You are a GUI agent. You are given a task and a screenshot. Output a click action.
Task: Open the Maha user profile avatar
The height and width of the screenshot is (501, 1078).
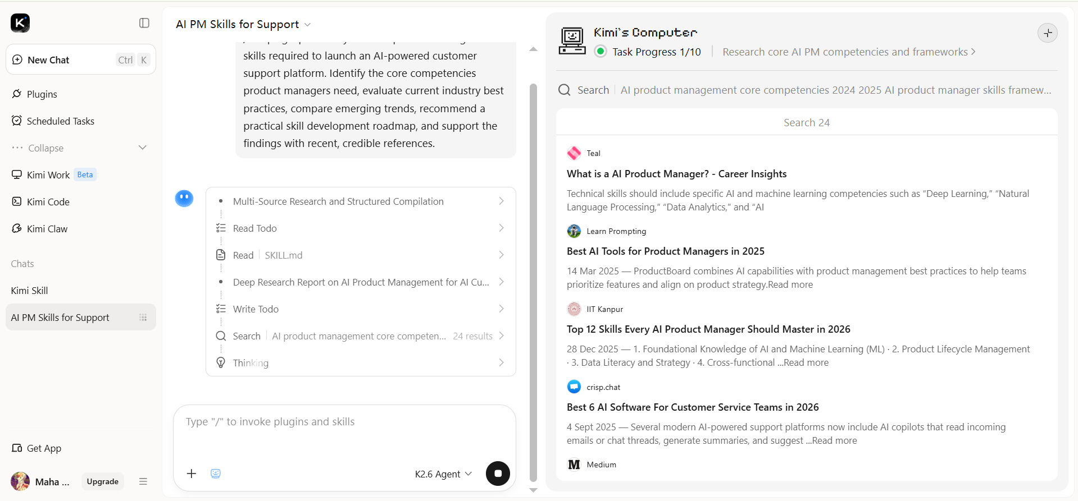[20, 481]
